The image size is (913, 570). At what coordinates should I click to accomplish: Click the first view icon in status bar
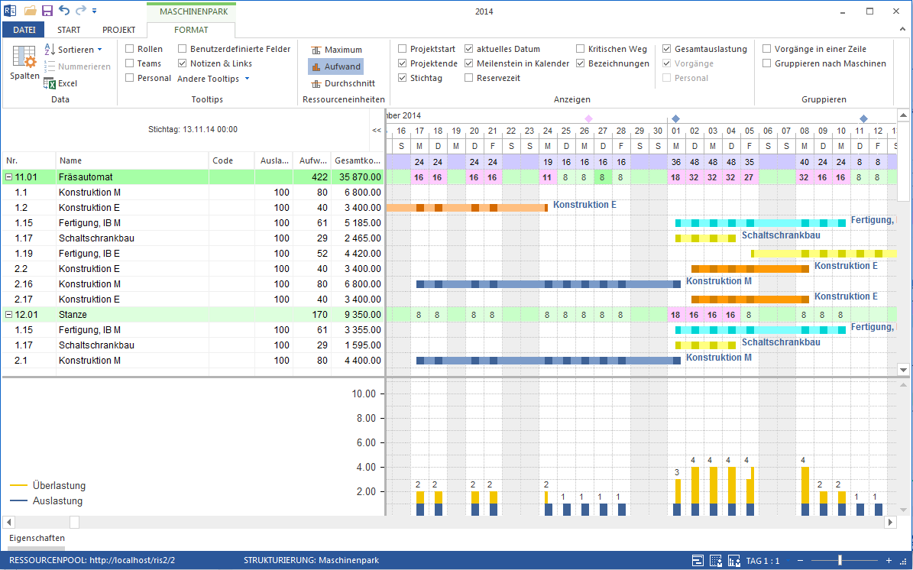point(698,561)
